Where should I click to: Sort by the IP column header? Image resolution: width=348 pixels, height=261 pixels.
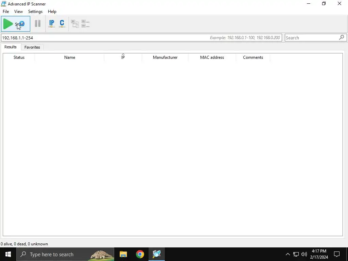pos(123,57)
